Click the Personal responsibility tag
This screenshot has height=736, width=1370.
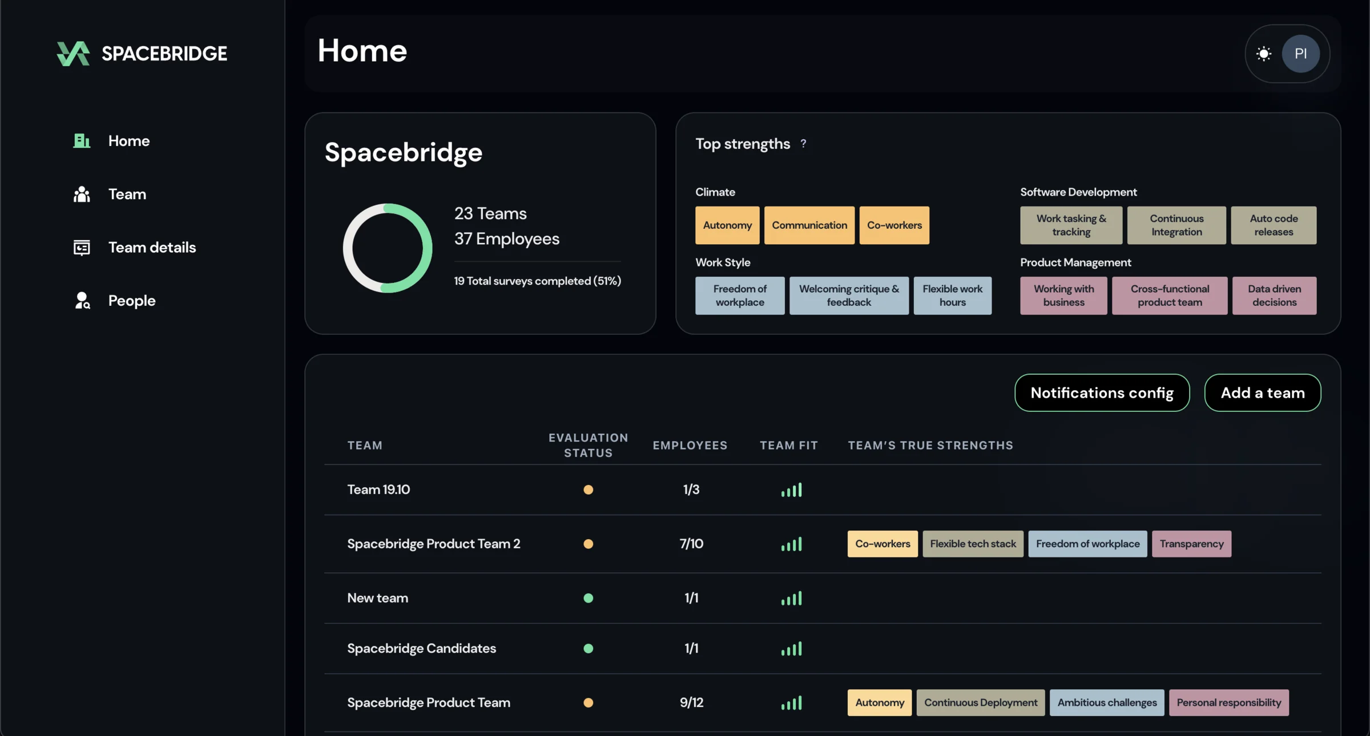click(x=1228, y=702)
